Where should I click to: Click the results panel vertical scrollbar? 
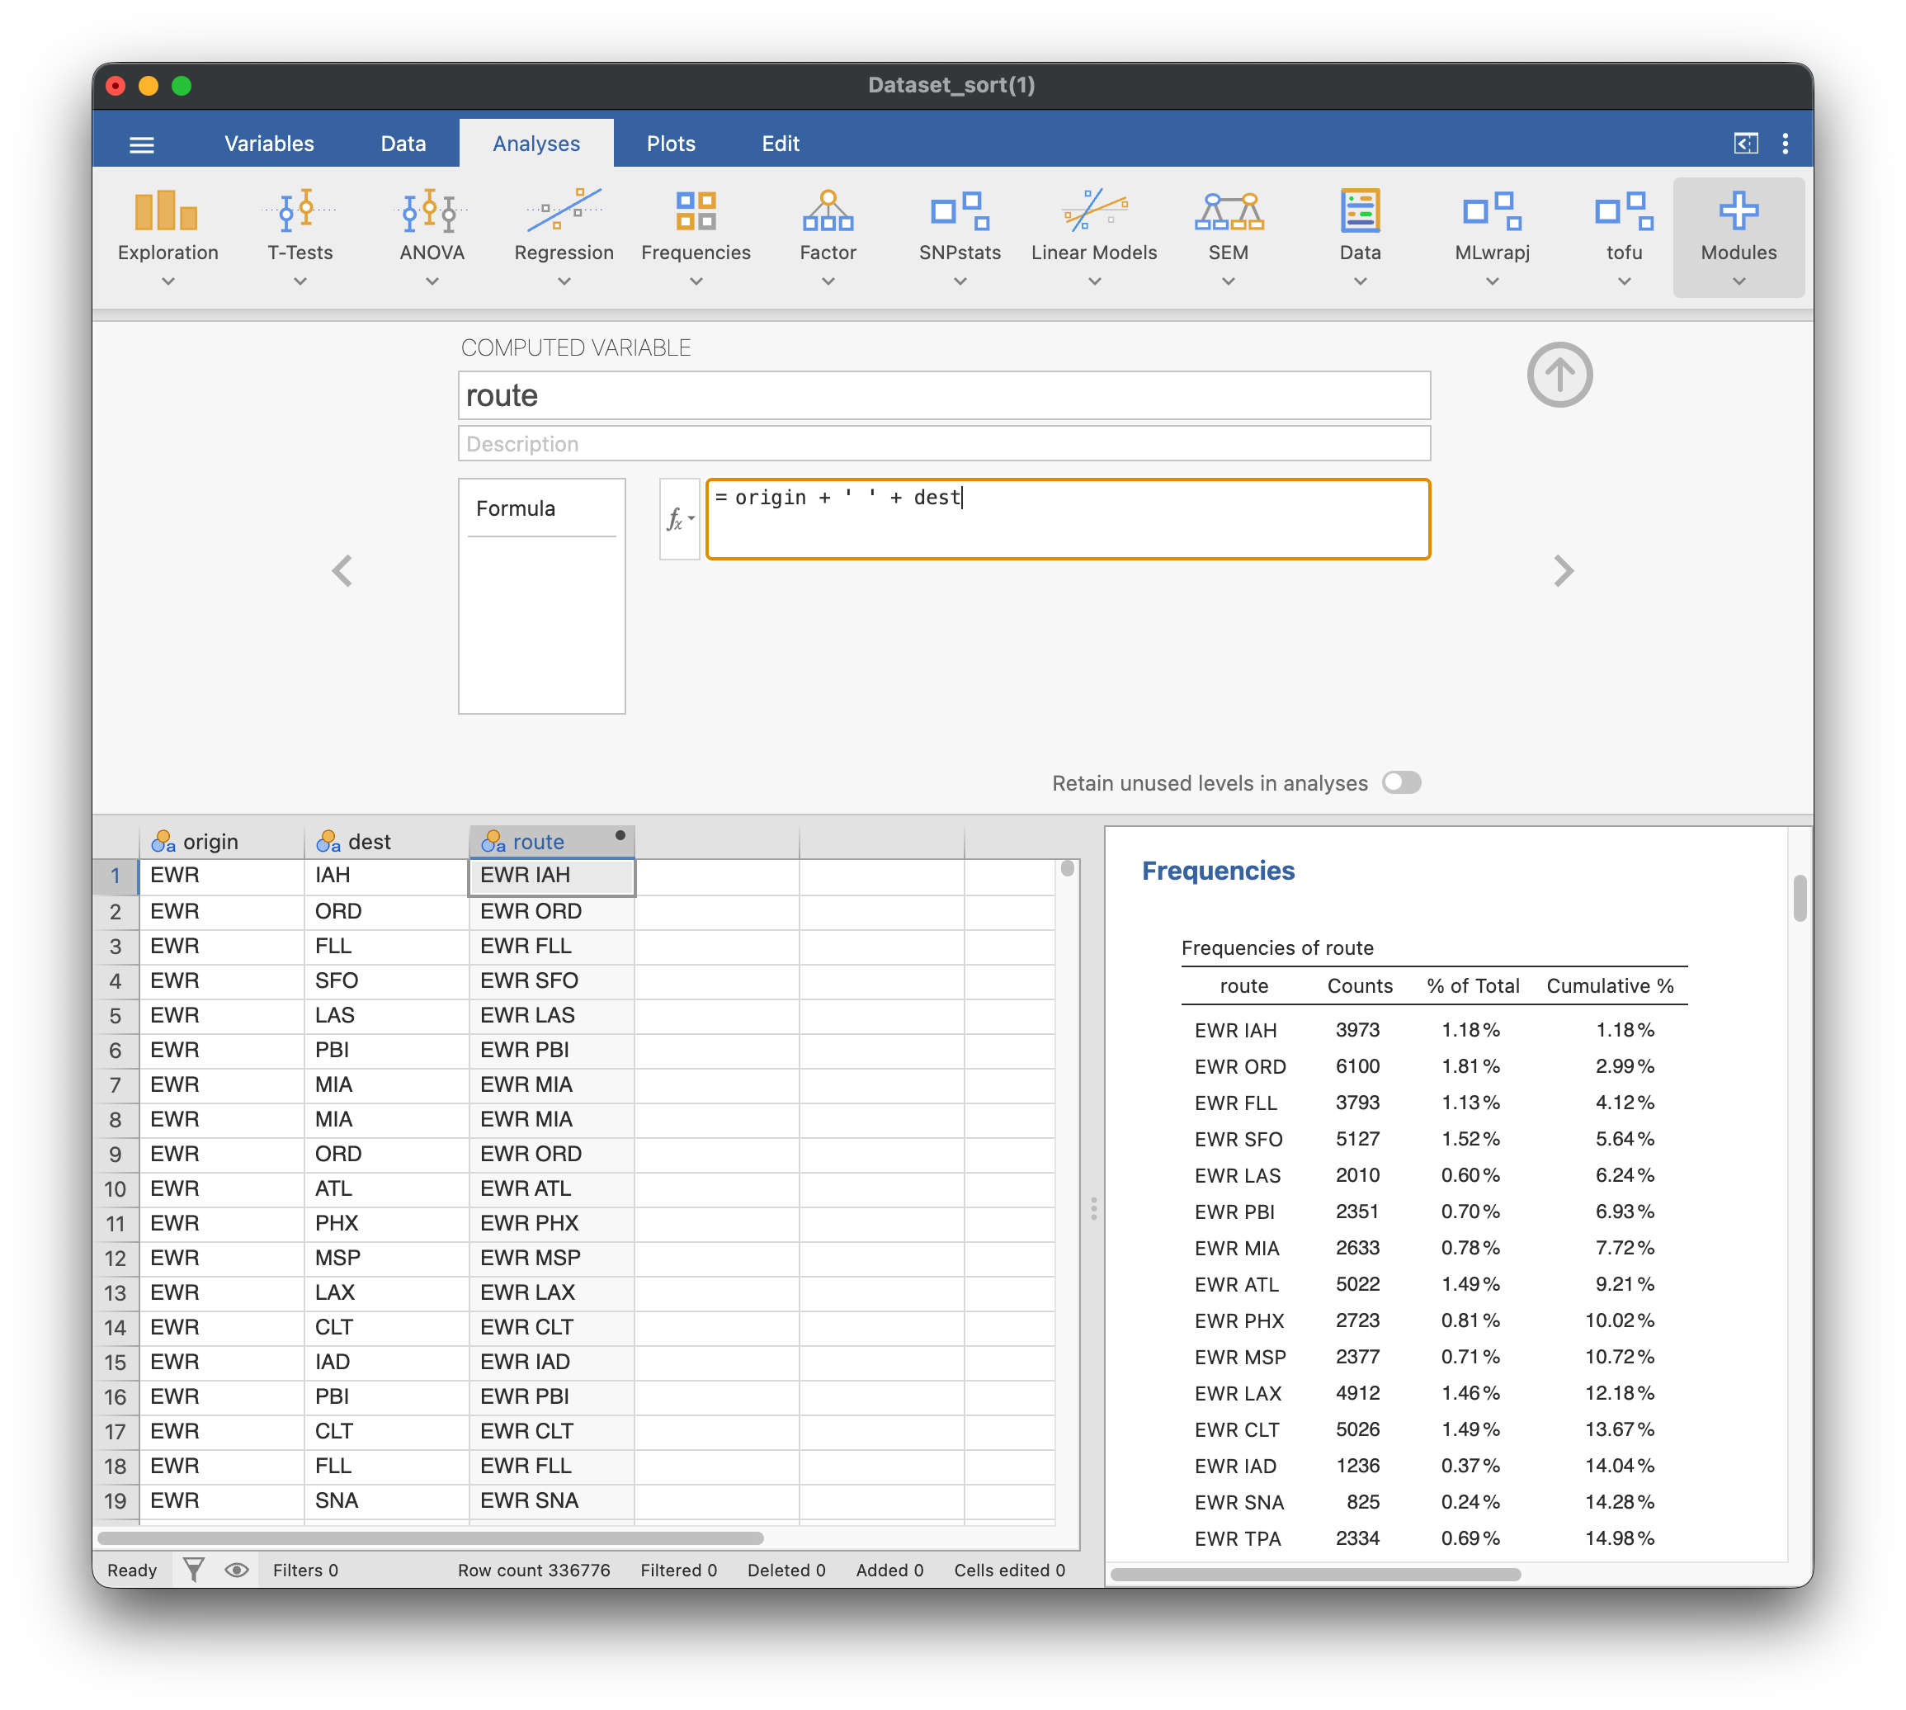click(x=1799, y=897)
